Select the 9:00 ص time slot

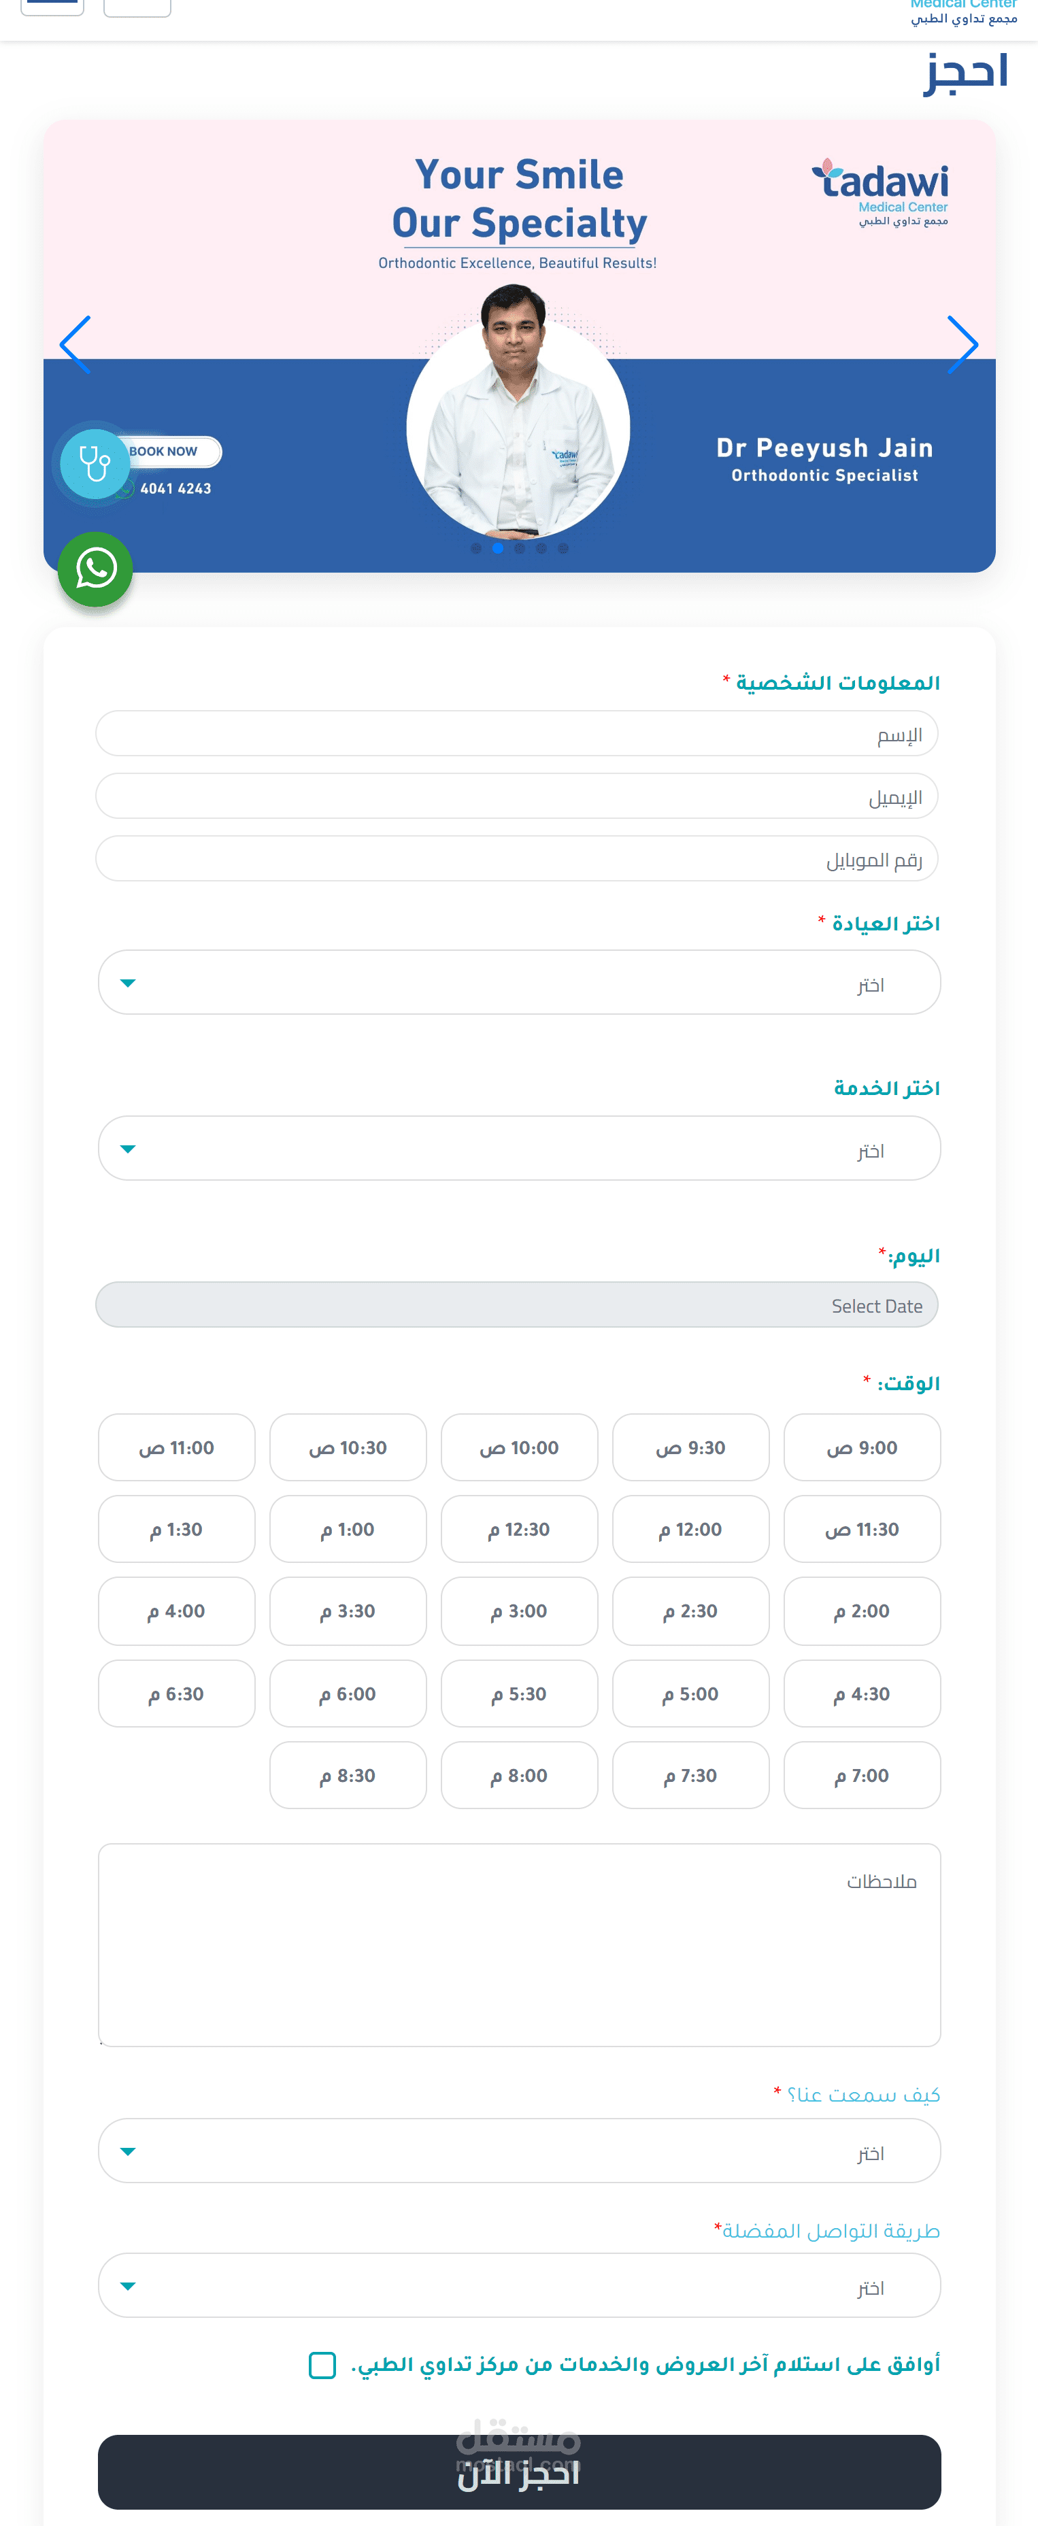[861, 1447]
